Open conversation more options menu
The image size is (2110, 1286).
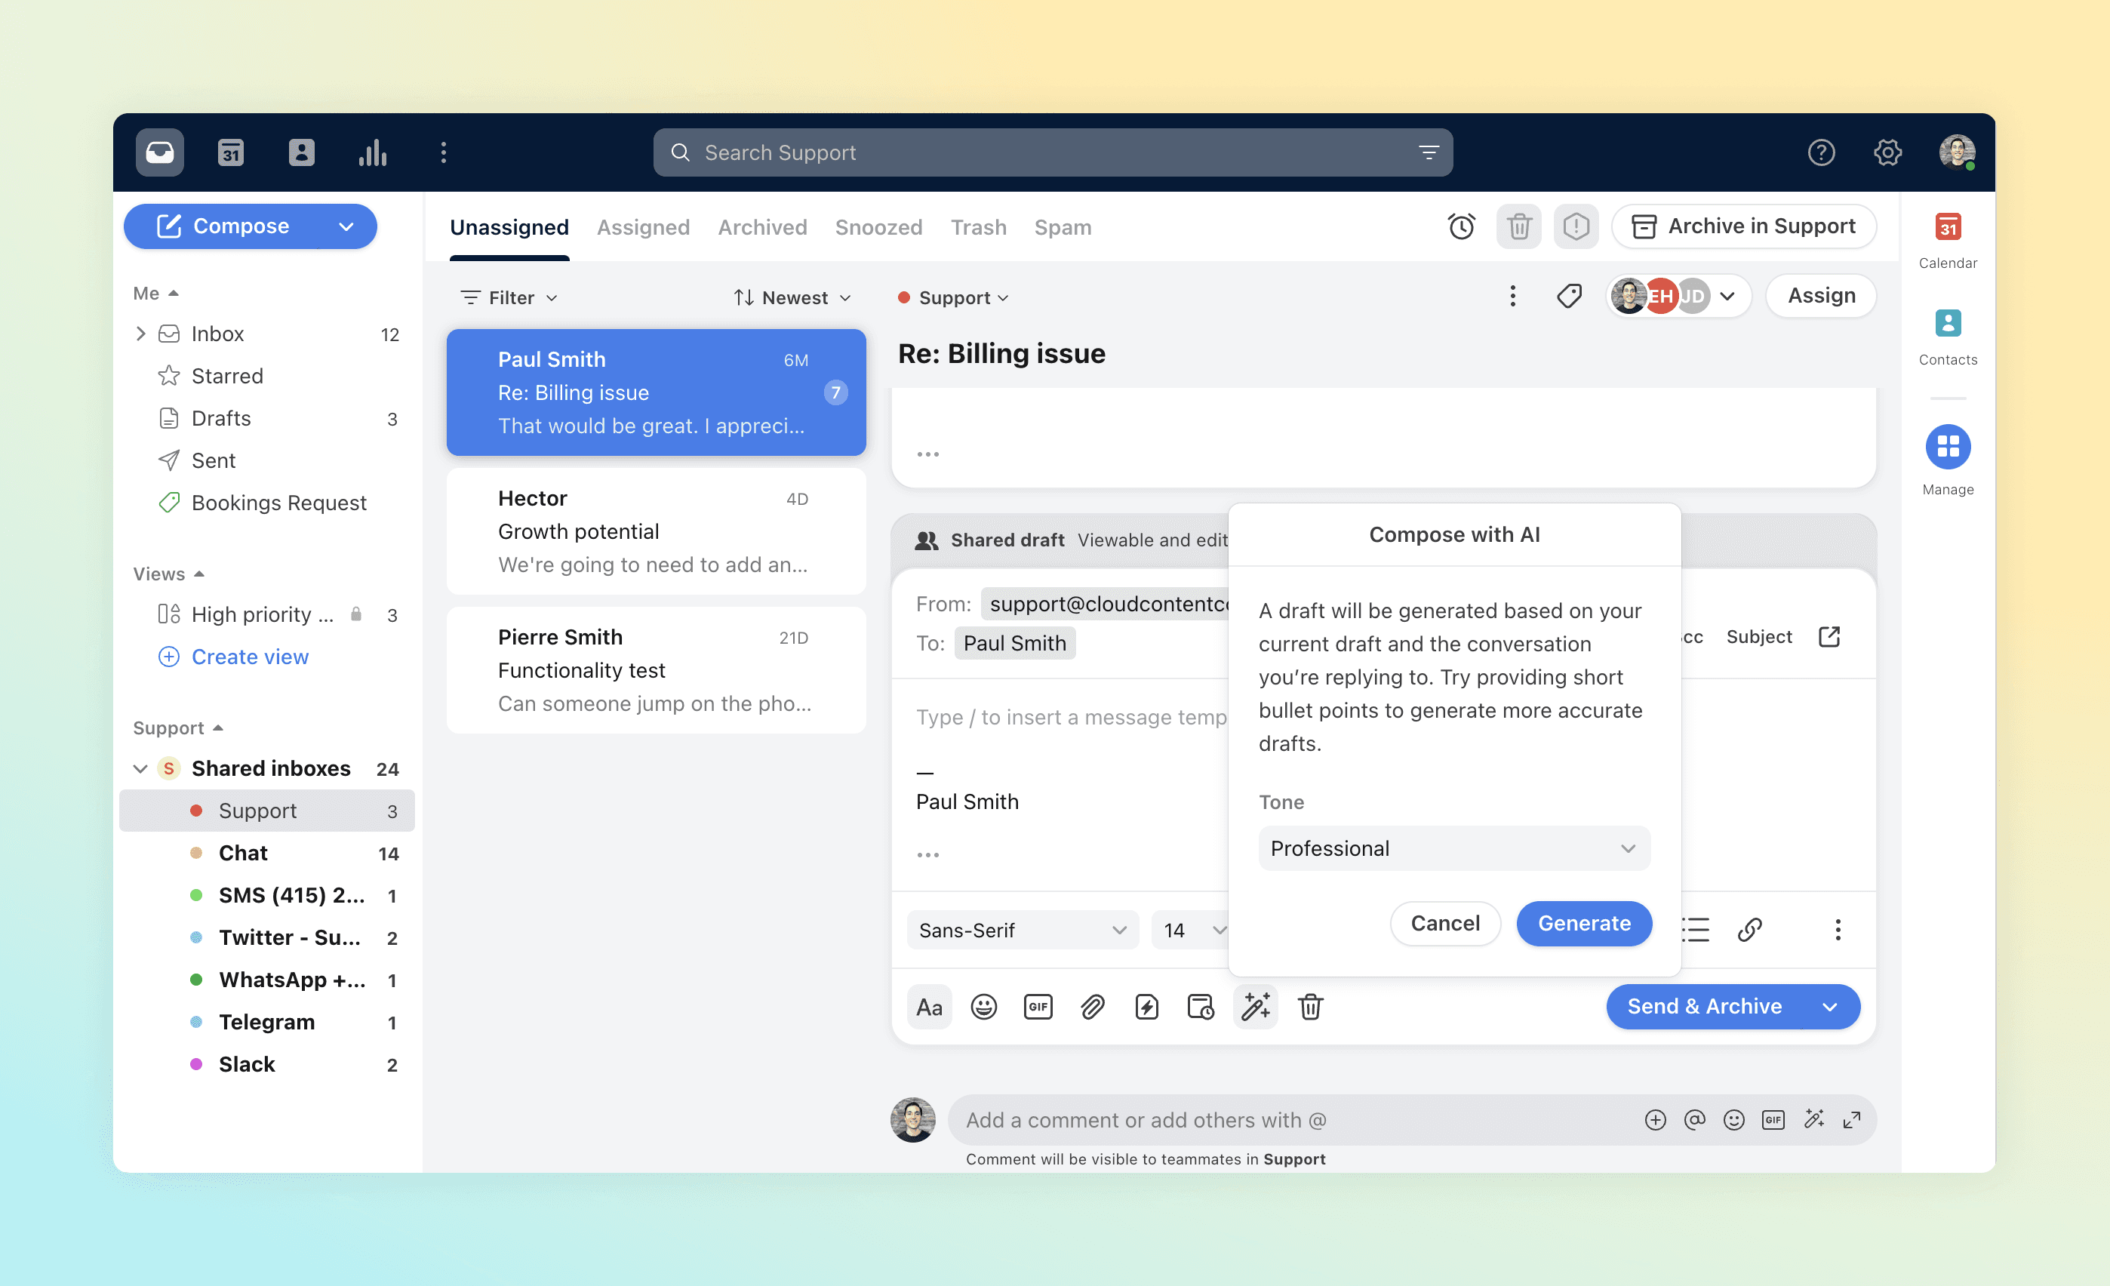pyautogui.click(x=1513, y=297)
